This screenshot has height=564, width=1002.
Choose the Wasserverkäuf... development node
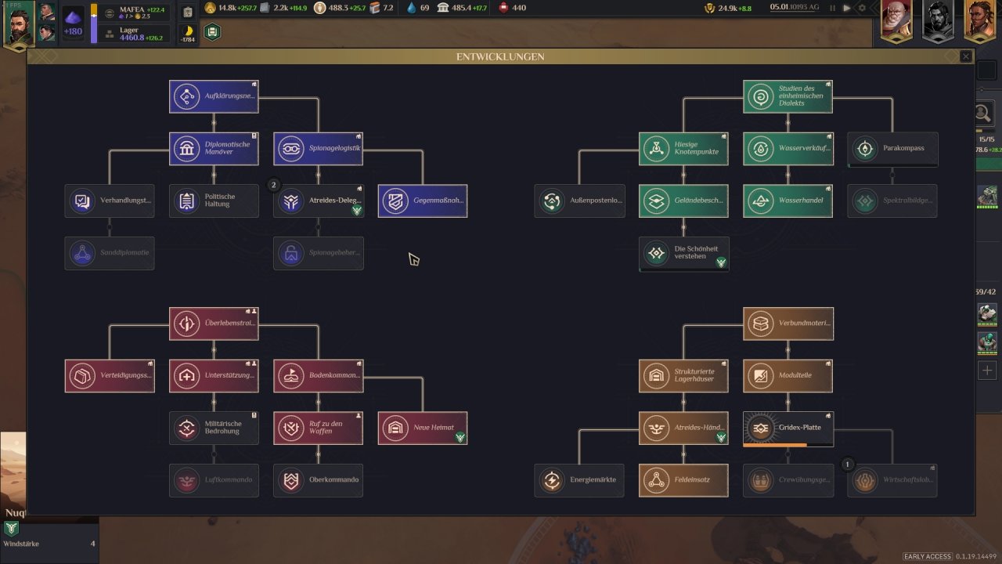(x=788, y=149)
